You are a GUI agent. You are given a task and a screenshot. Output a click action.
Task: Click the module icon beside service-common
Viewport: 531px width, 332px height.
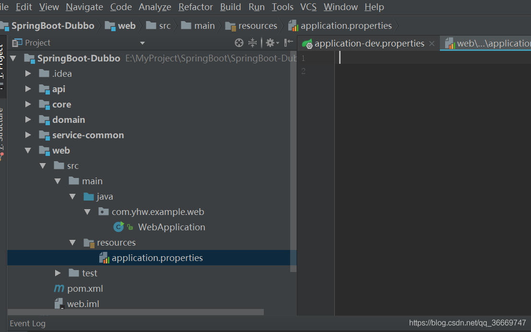(44, 135)
